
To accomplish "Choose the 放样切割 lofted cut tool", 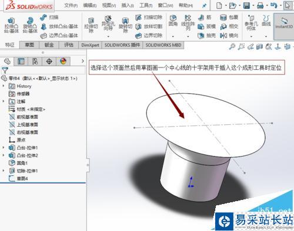I will click(149, 26).
